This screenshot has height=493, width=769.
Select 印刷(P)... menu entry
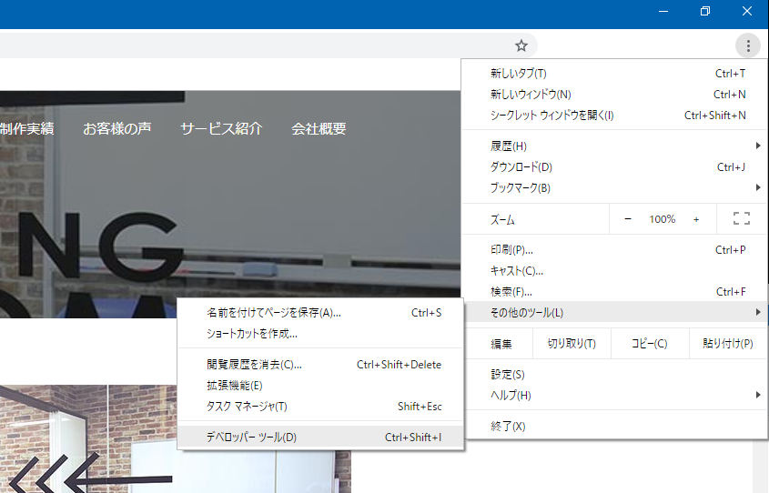click(x=511, y=250)
